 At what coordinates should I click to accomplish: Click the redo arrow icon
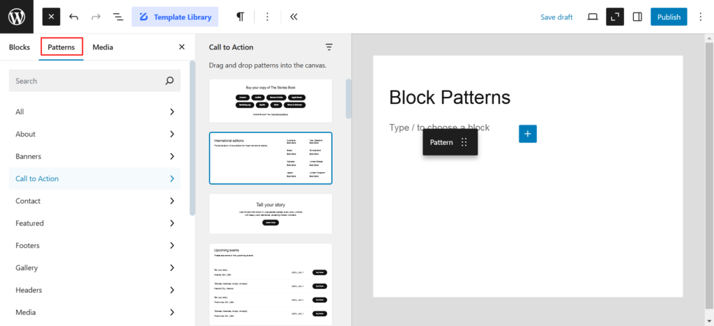click(96, 17)
